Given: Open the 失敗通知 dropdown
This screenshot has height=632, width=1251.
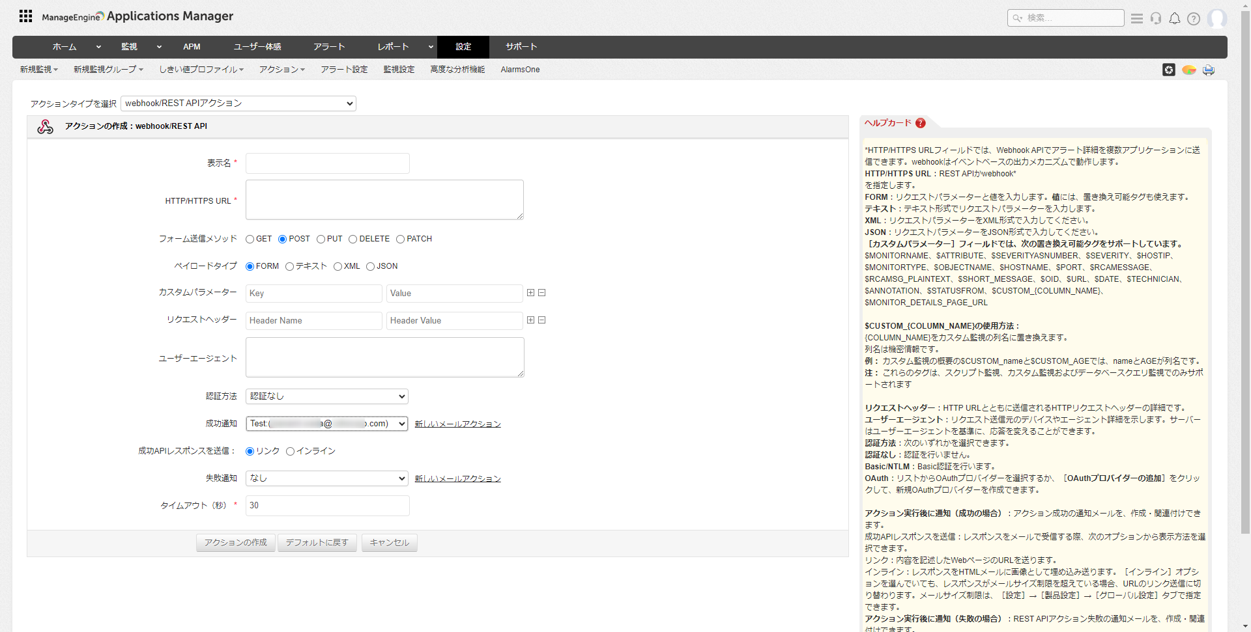Looking at the screenshot, I should (327, 478).
